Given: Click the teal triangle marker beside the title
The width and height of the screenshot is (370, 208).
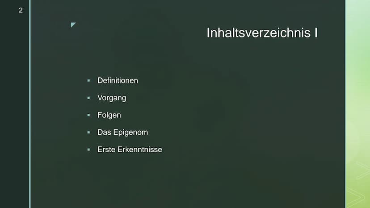Looking at the screenshot, I should click(x=73, y=25).
